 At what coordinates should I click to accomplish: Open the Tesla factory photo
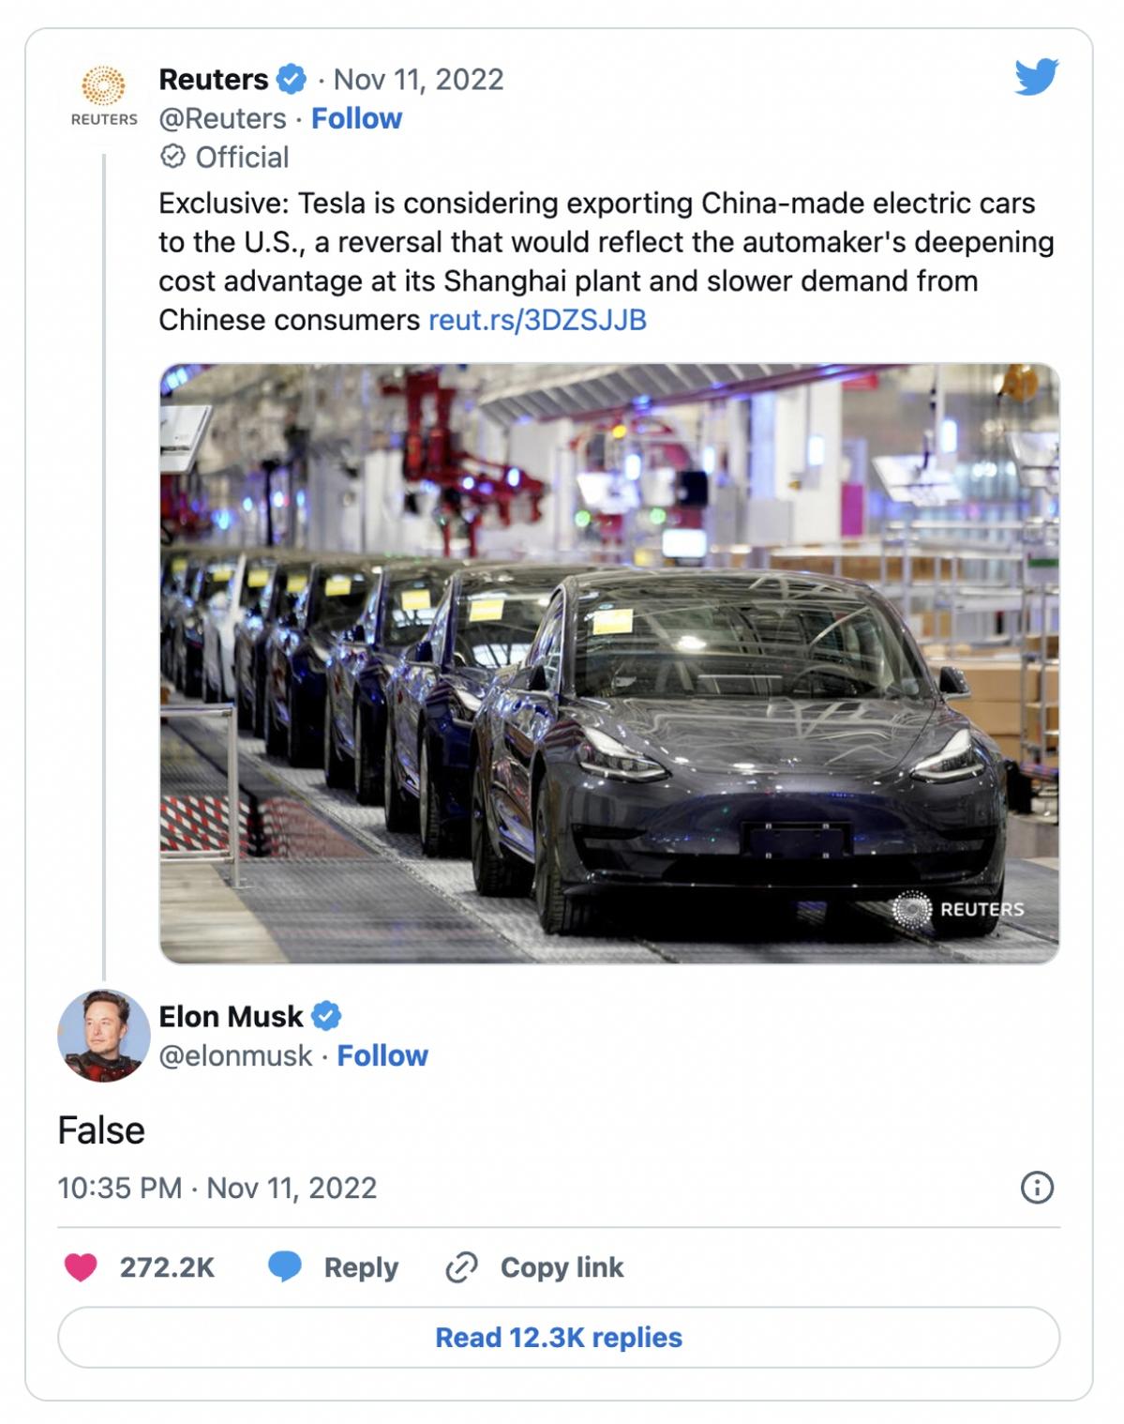(x=609, y=663)
